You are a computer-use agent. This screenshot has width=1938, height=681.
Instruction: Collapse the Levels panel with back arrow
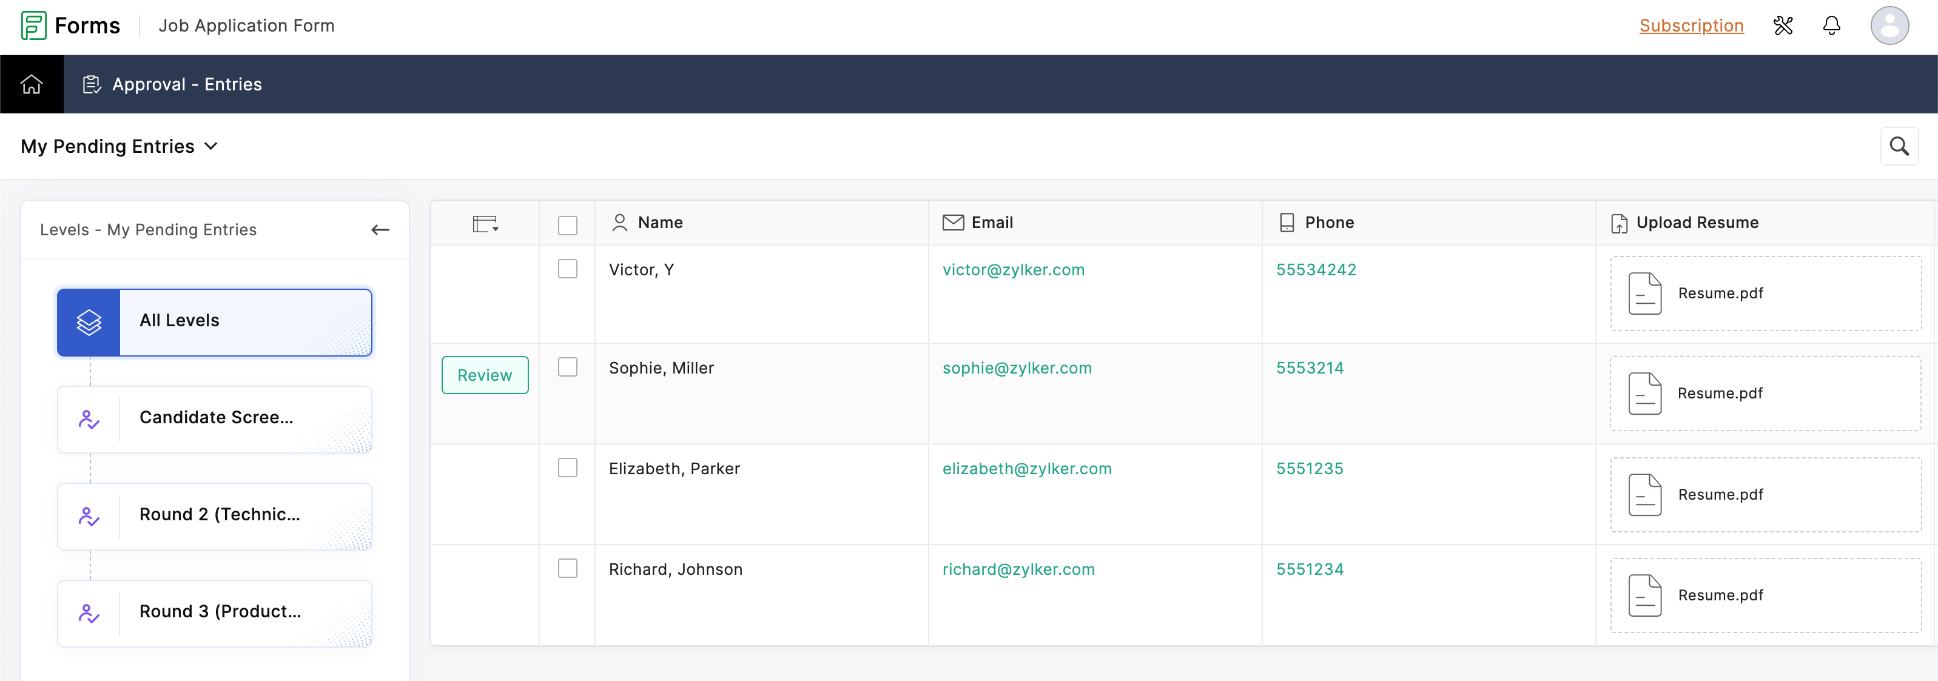[x=380, y=230]
